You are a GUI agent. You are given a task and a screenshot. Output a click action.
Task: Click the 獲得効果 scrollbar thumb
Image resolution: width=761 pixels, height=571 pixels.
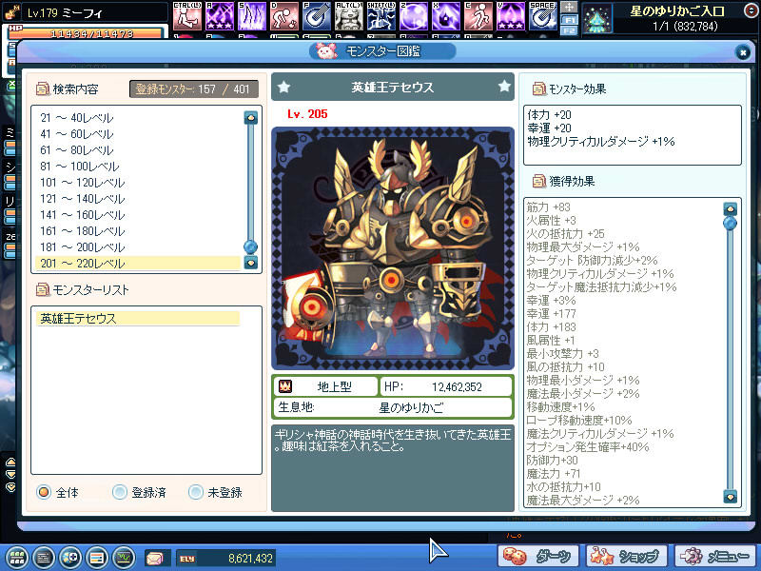(730, 223)
